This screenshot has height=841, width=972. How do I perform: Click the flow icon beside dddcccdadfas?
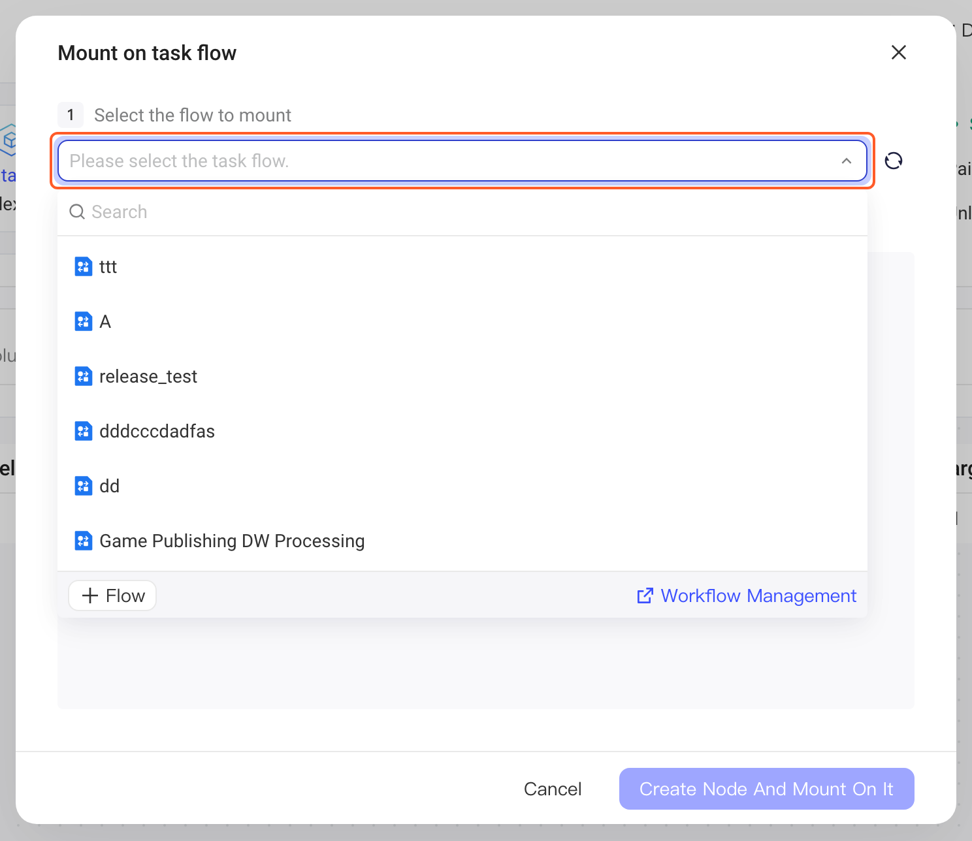pos(84,431)
